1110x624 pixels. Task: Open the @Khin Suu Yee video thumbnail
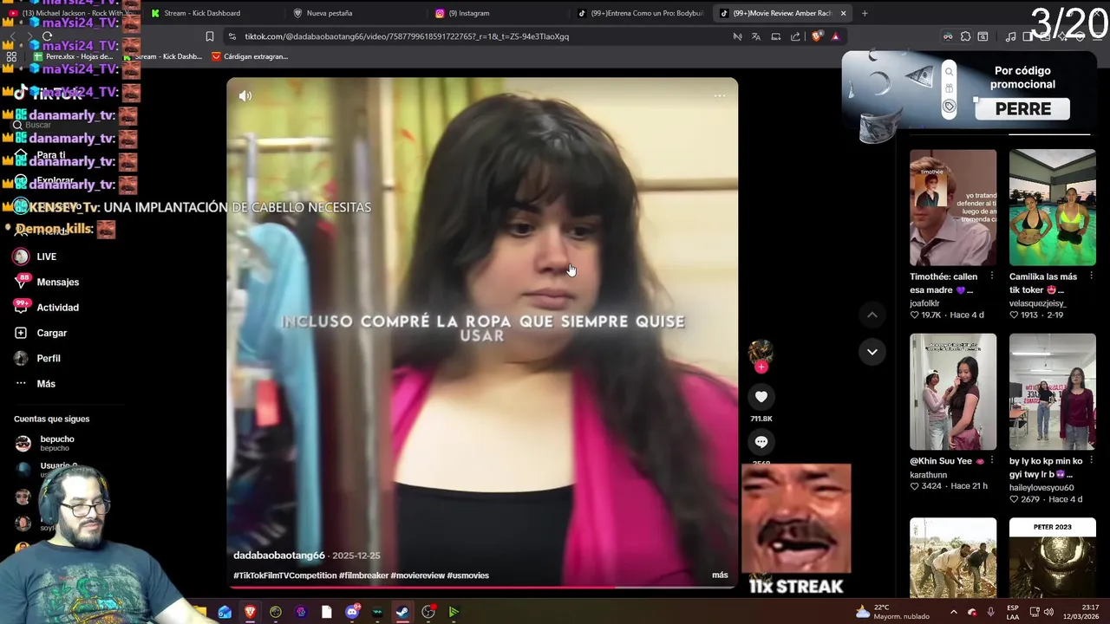[x=953, y=392]
